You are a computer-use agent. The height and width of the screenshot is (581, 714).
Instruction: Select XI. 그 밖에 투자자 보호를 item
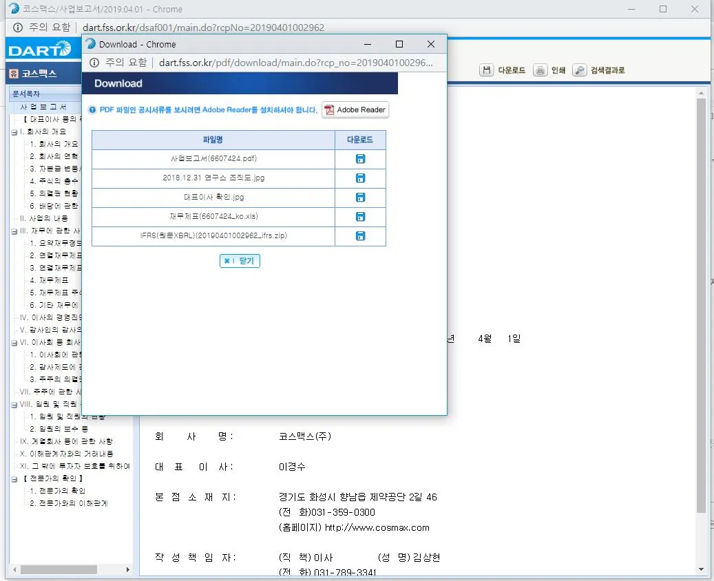pyautogui.click(x=74, y=466)
